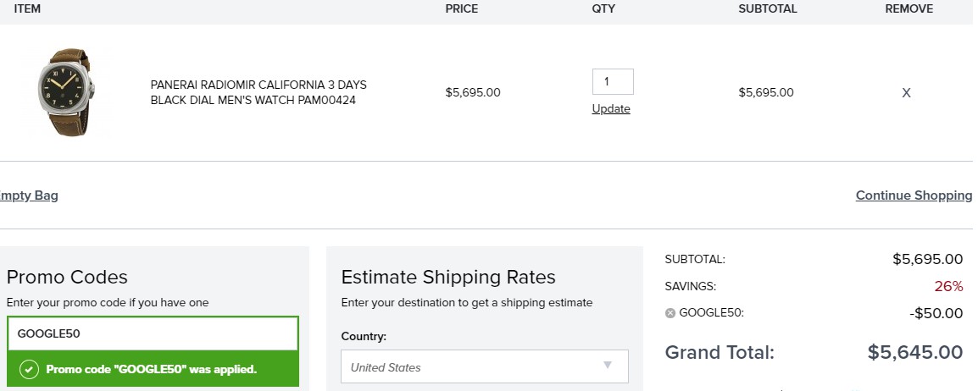This screenshot has height=391, width=978.
Task: Click the Promo Codes heading
Action: click(67, 277)
